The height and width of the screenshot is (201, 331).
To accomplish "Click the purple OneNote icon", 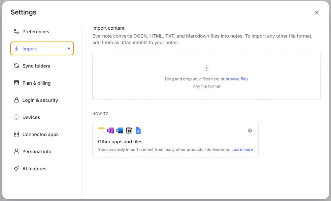I will (x=111, y=130).
